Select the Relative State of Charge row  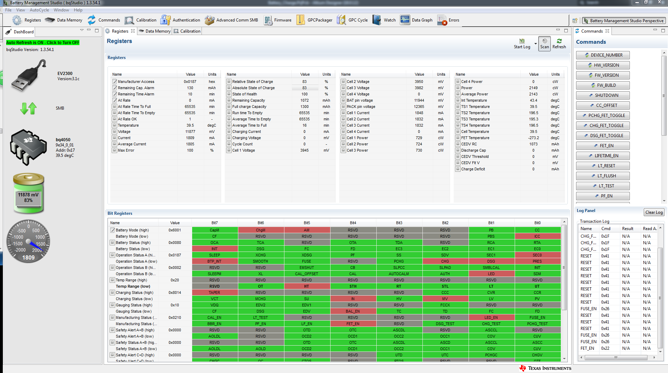[280, 82]
